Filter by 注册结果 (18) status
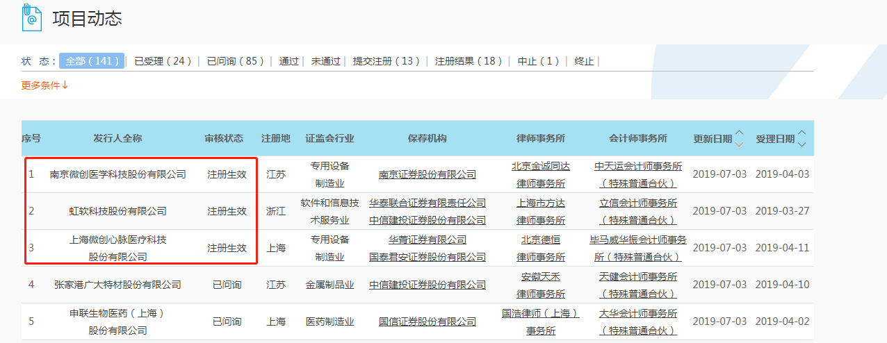The width and height of the screenshot is (887, 343). pos(469,61)
